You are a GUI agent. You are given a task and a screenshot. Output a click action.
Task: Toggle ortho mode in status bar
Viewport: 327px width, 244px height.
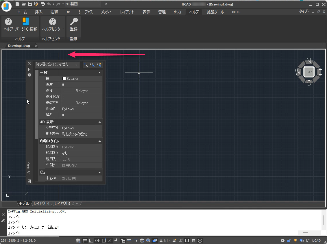pos(91,241)
